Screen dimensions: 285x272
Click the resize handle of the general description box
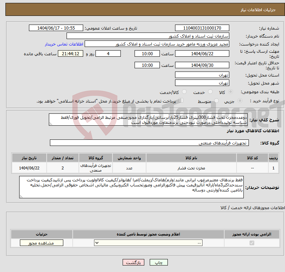point(51,123)
